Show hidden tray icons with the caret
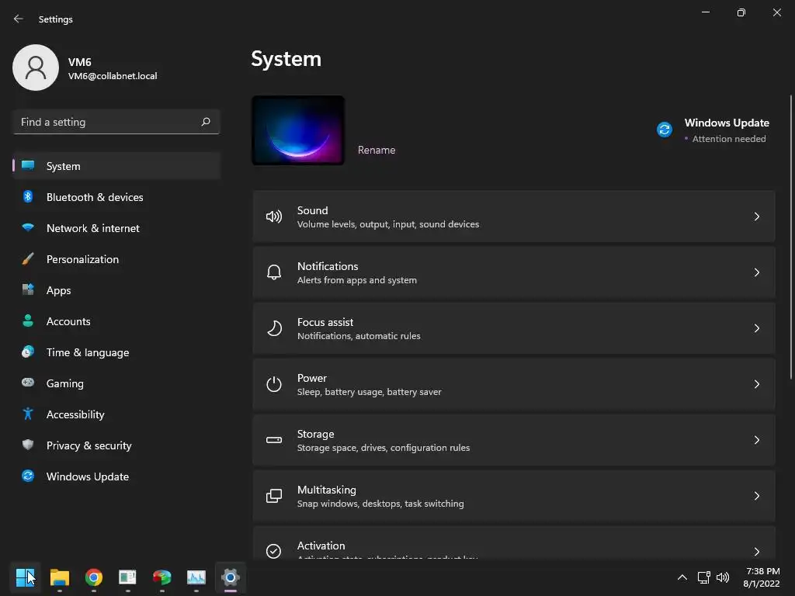 point(682,577)
